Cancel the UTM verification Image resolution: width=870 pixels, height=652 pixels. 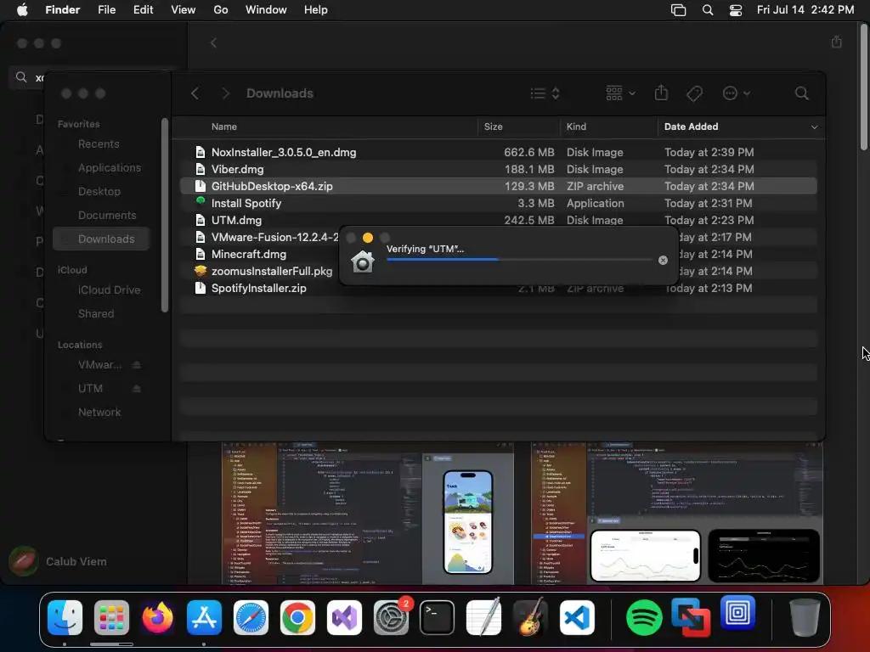[663, 260]
